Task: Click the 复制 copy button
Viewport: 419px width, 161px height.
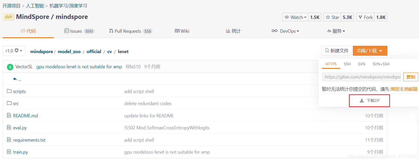Action: click(411, 77)
